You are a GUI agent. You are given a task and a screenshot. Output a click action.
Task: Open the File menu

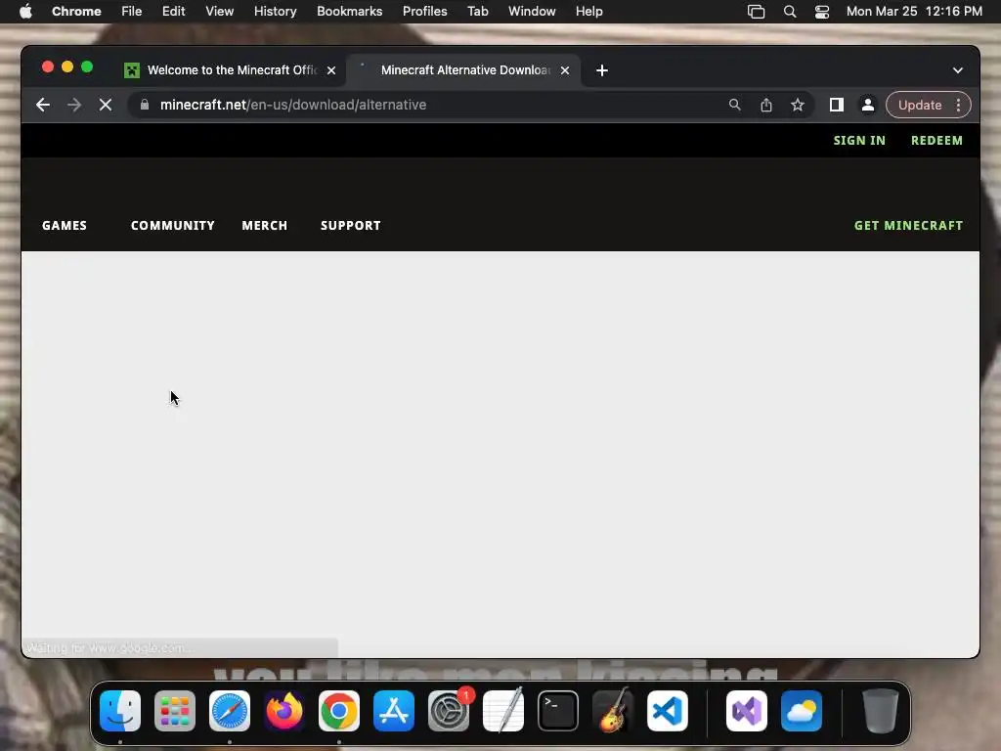click(x=132, y=12)
